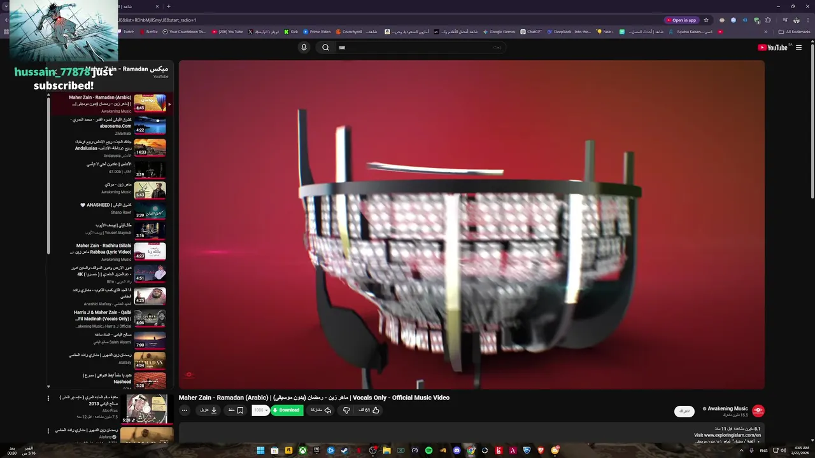Viewport: 815px width, 458px height.
Task: Open the YouTube hamburger guide menu
Action: point(799,48)
